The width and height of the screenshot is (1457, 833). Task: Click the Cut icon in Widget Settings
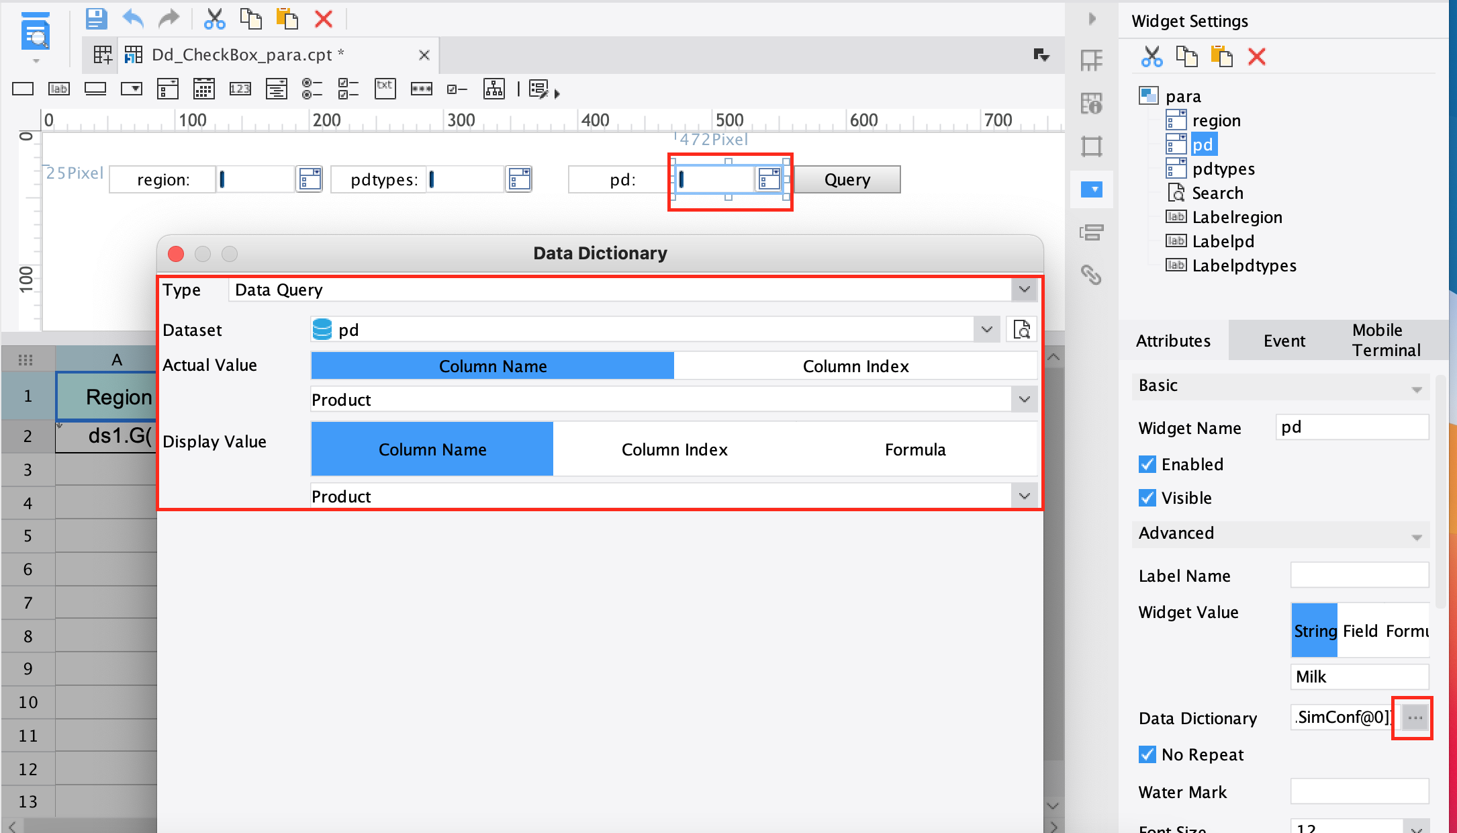(1152, 56)
